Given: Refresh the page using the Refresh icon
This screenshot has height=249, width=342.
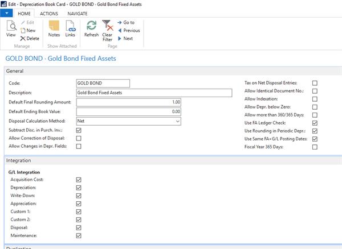Looking at the screenshot, I should pyautogui.click(x=91, y=28).
